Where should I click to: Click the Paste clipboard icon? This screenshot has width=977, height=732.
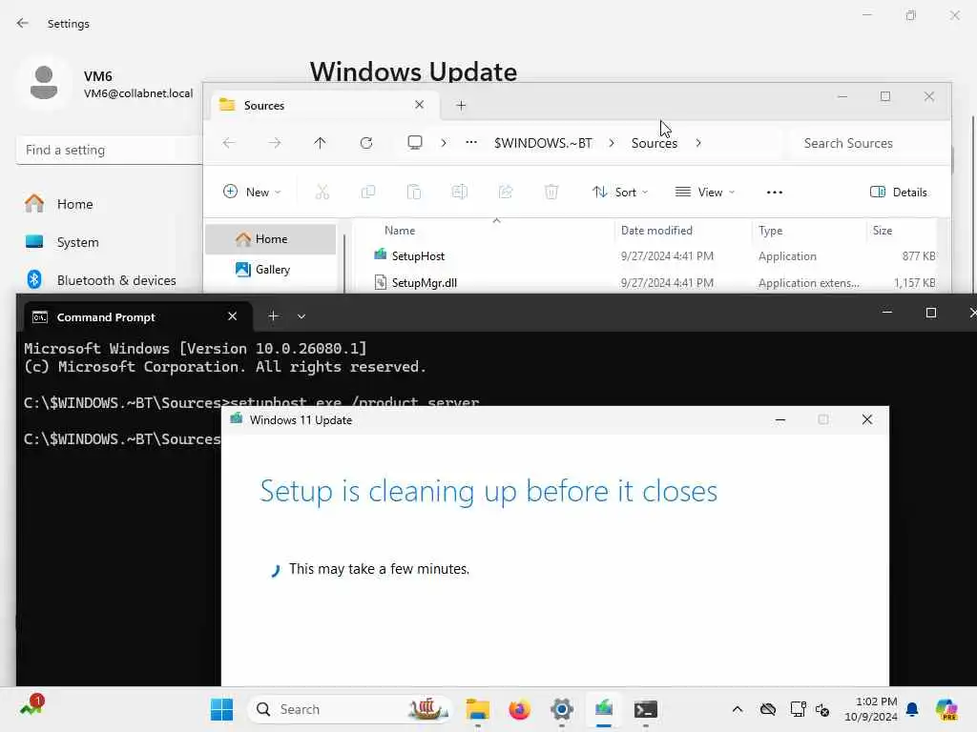[414, 192]
